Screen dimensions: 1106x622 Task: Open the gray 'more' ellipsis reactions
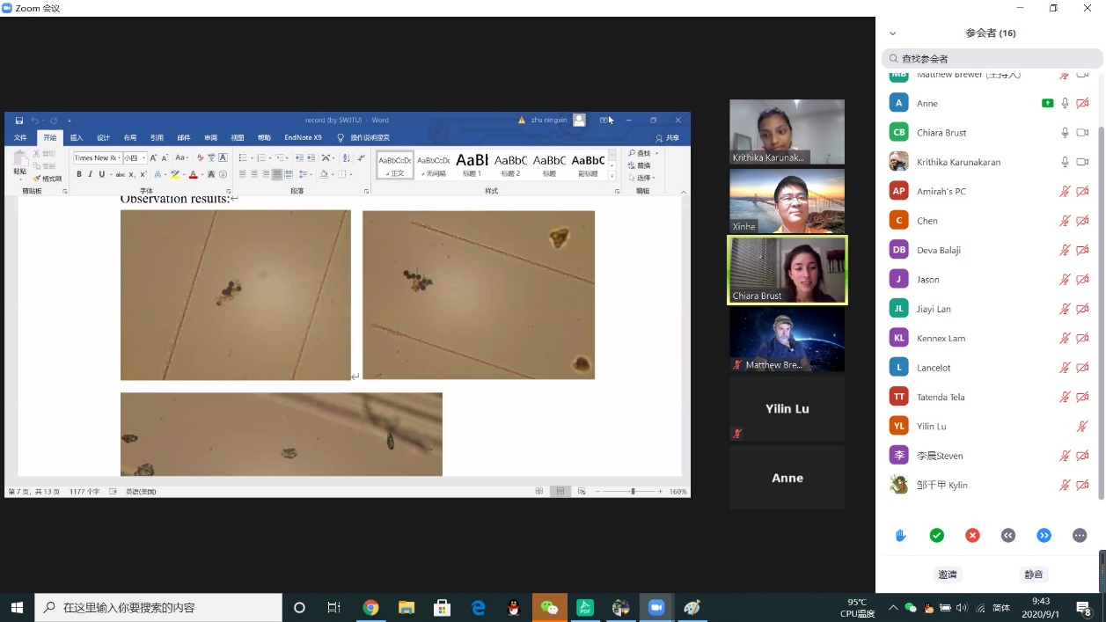1080,535
